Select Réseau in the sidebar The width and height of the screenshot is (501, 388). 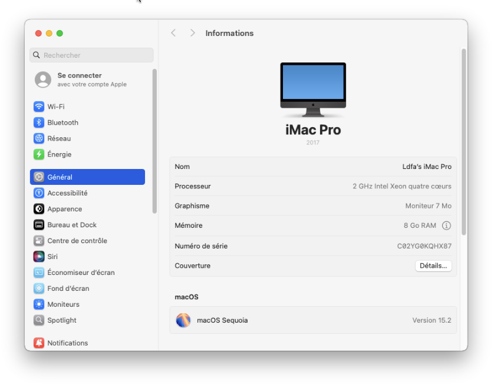pyautogui.click(x=87, y=138)
